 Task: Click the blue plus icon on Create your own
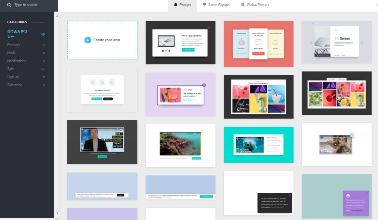[88, 40]
